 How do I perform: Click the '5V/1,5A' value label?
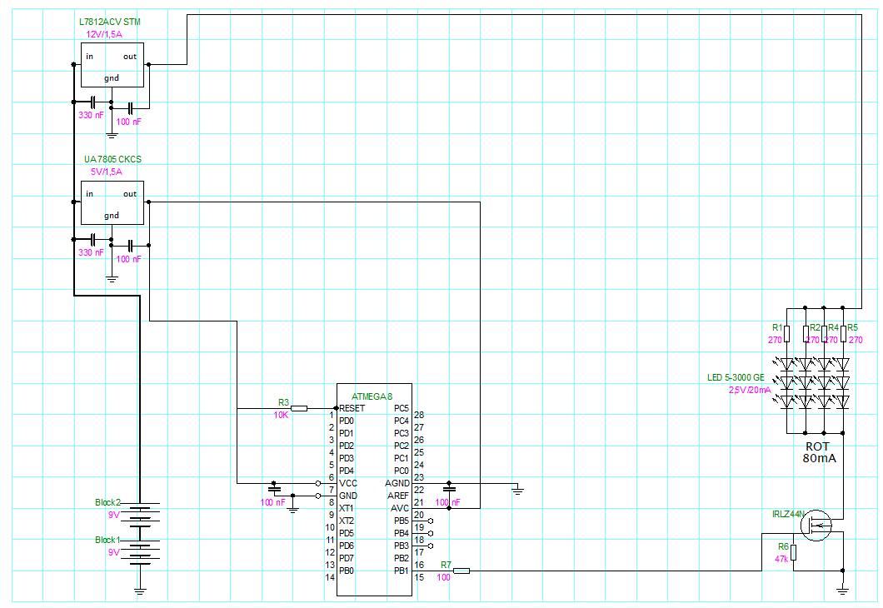click(x=107, y=172)
